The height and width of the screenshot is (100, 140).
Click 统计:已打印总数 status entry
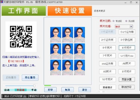(x=15, y=96)
